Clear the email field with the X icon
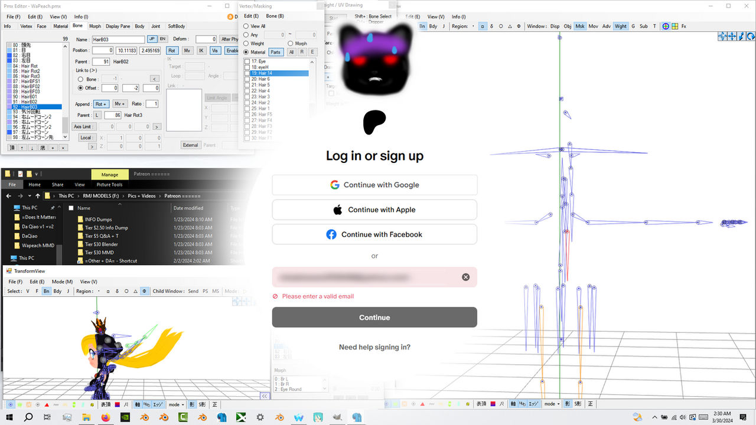The image size is (756, 425). coord(465,277)
